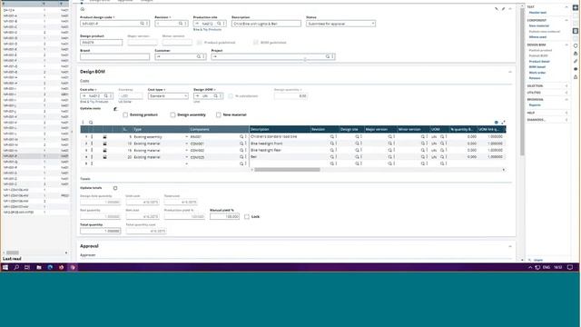Expand the BOM grid to full screen
This screenshot has width=581, height=327.
(503, 123)
